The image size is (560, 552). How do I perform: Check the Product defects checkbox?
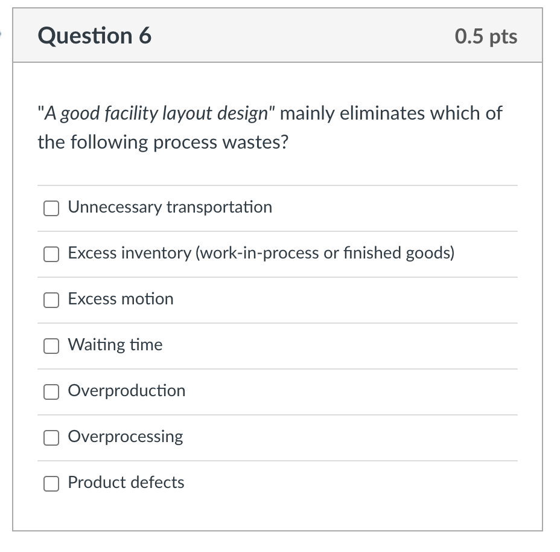51,484
